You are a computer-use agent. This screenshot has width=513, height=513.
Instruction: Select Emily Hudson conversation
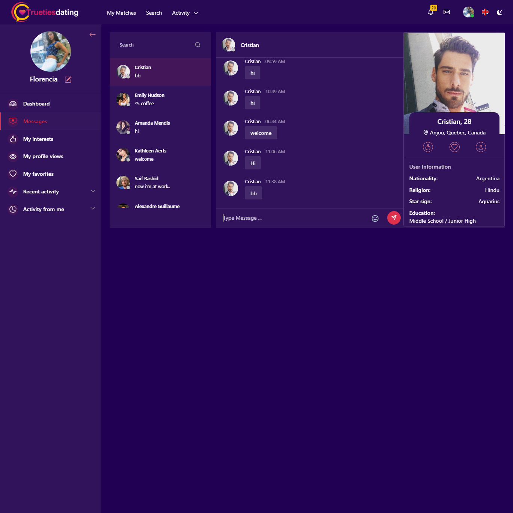click(160, 100)
